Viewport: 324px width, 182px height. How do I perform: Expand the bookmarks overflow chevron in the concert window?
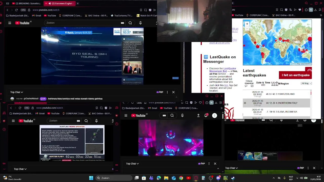[221, 108]
